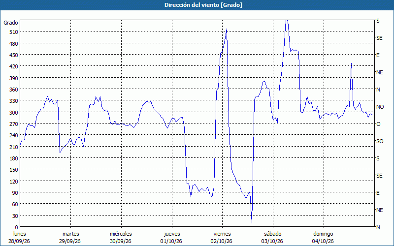
Task: Click the 'lunes' day label
Action: click(20, 234)
